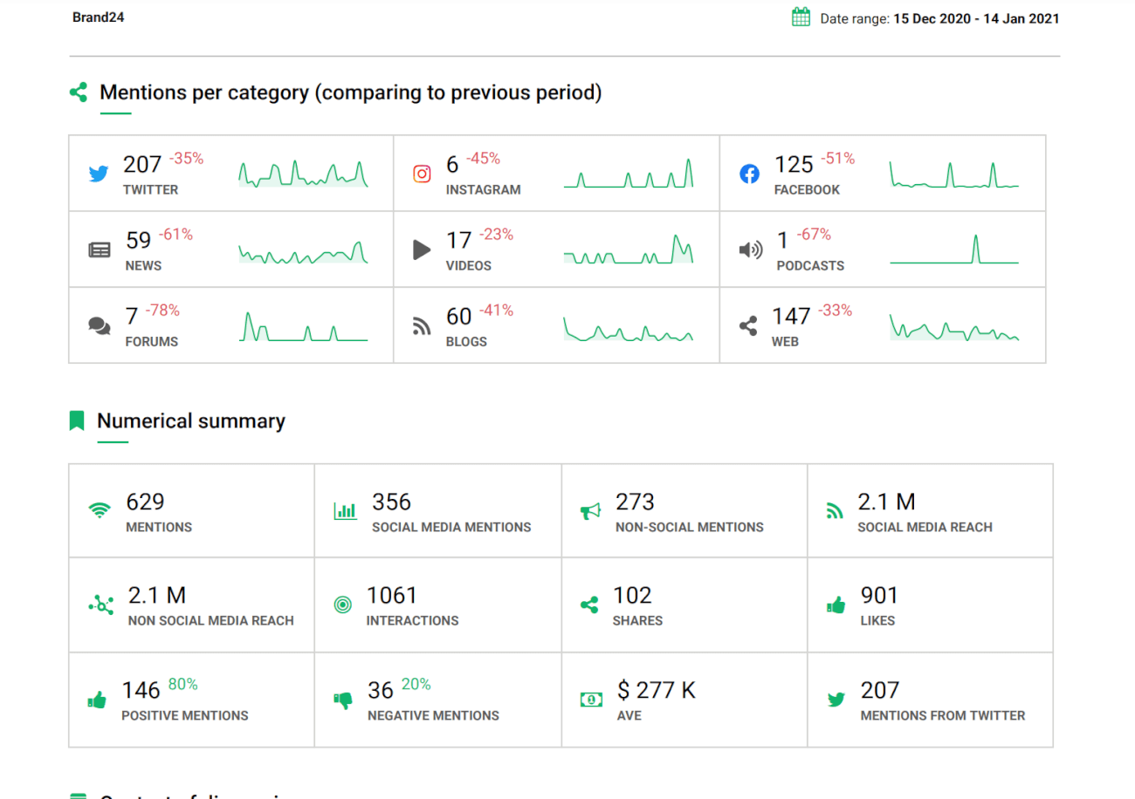
Task: Click the News newspaper icon
Action: pyautogui.click(x=100, y=250)
